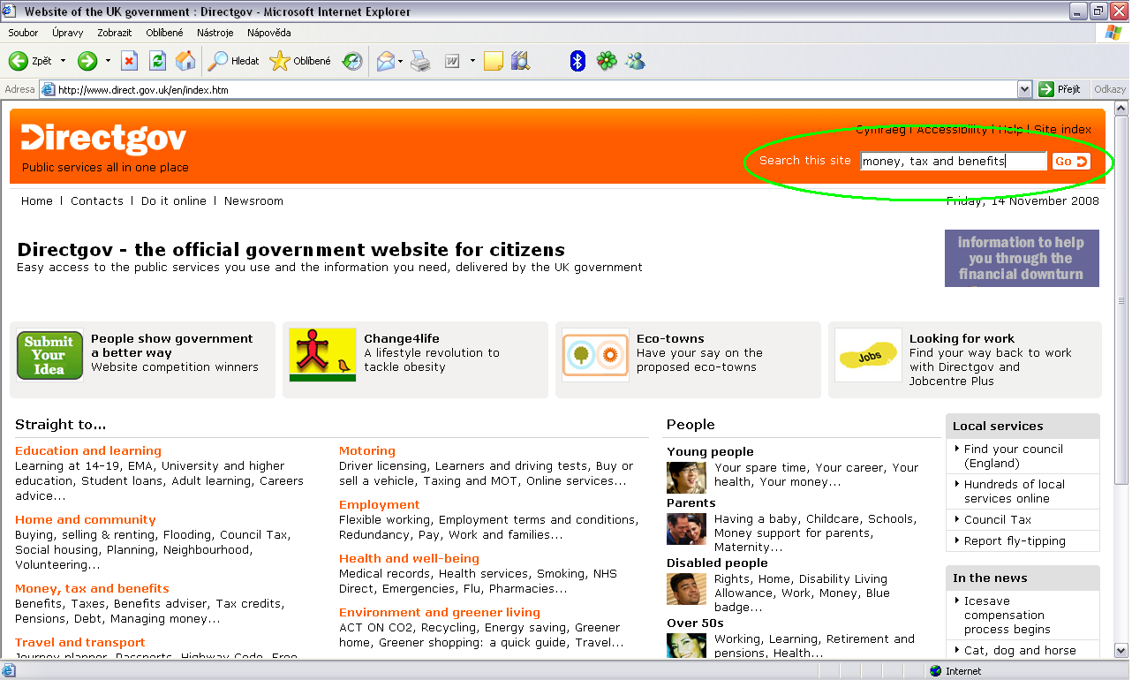Click the Back (Zpět) arrow icon
1132x680 pixels.
pos(18,61)
